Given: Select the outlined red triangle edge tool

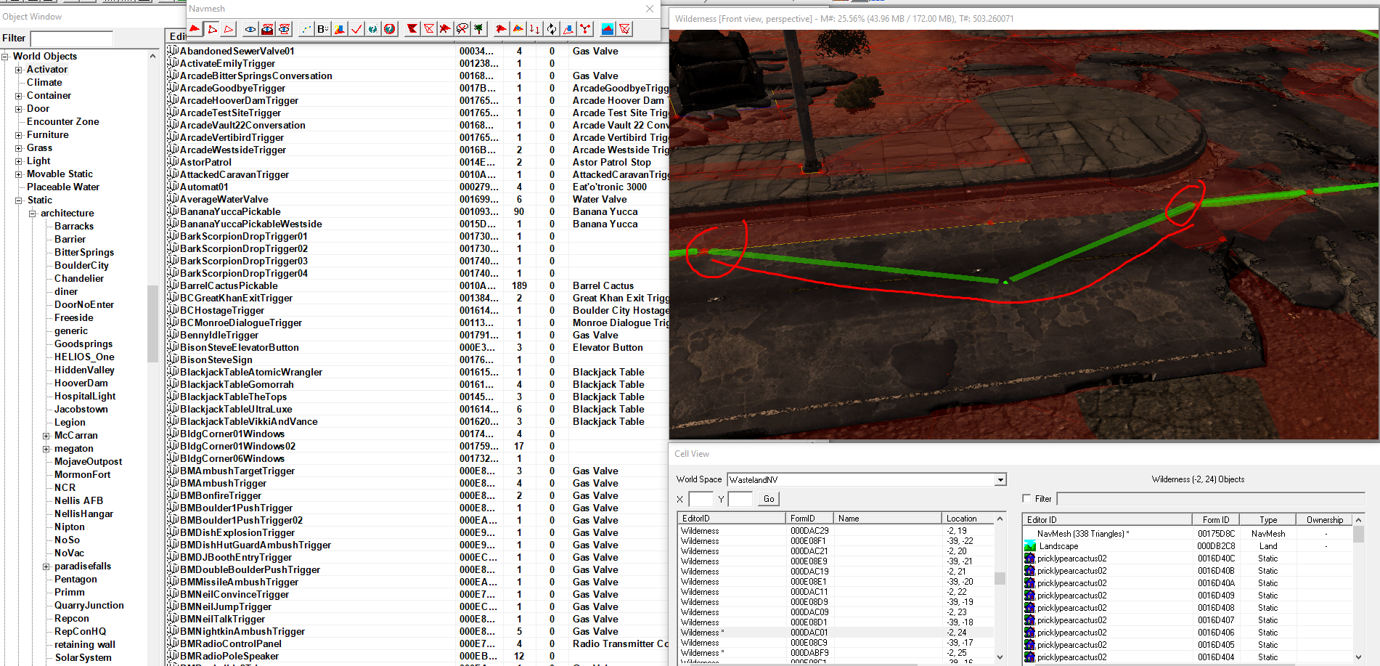Looking at the screenshot, I should pos(229,29).
